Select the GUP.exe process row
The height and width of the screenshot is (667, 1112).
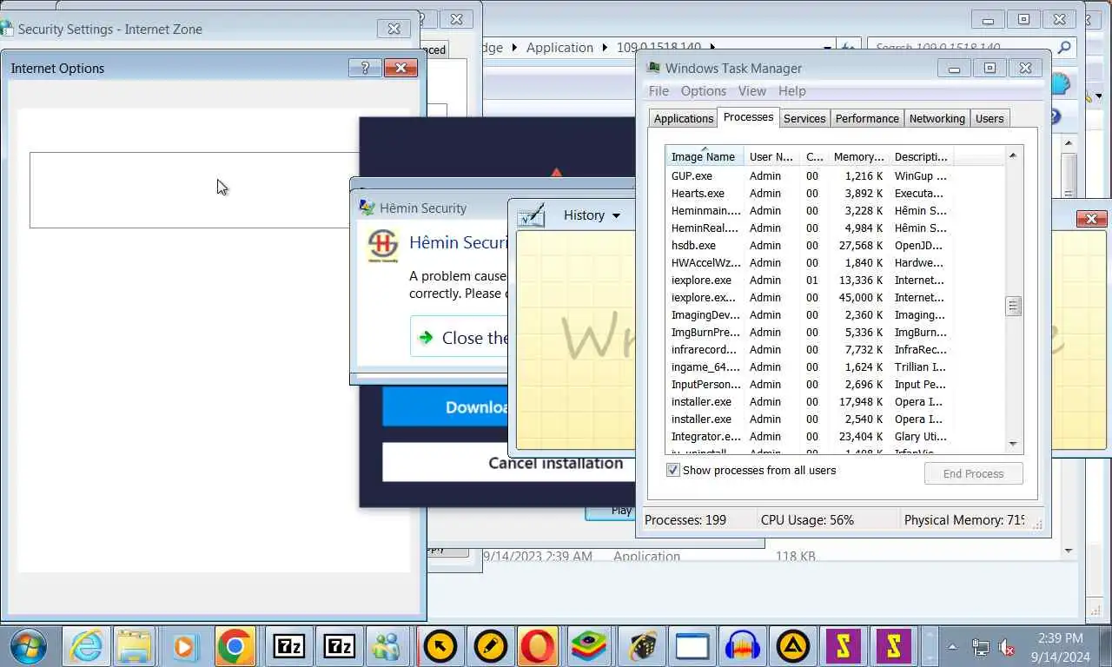coord(808,176)
